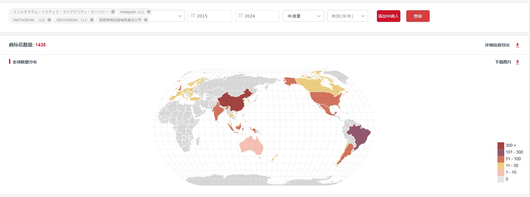The height and width of the screenshot is (197, 530).
Task: Toggle the "1 - 10" legend range
Action: click(x=511, y=172)
